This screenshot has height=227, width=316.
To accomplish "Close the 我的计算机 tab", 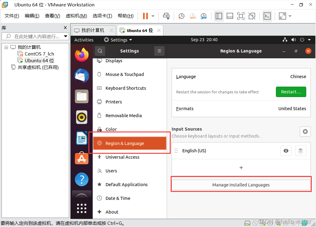I will pos(111,31).
